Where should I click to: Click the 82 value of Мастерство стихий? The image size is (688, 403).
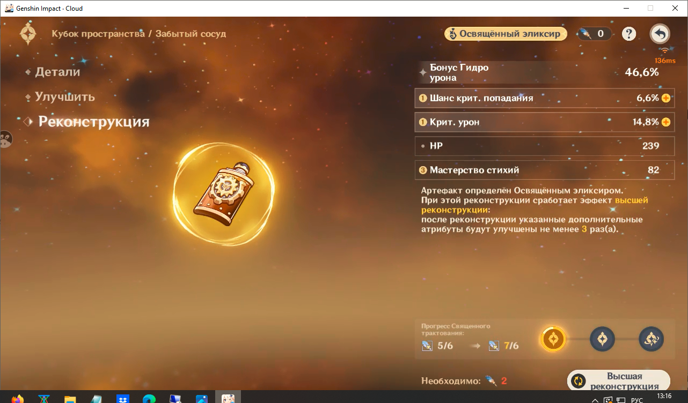[x=653, y=170]
